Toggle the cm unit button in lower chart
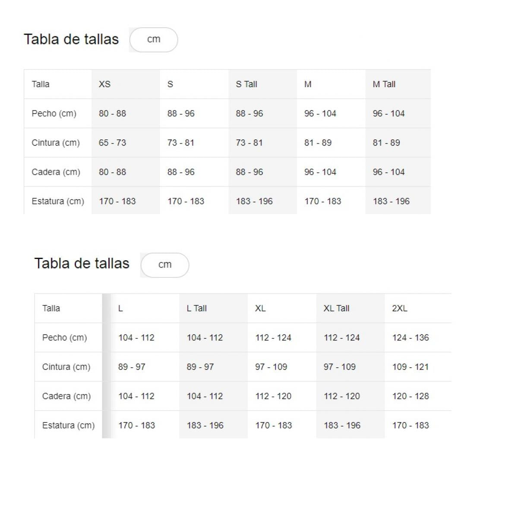This screenshot has width=518, height=518. click(x=165, y=265)
